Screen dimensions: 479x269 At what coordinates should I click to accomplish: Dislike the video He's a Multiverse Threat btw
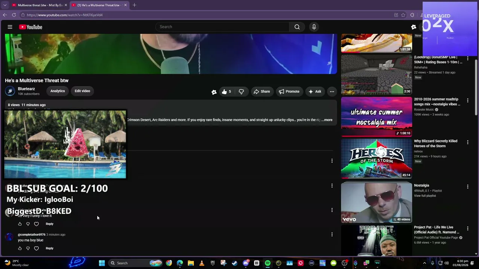(x=241, y=92)
